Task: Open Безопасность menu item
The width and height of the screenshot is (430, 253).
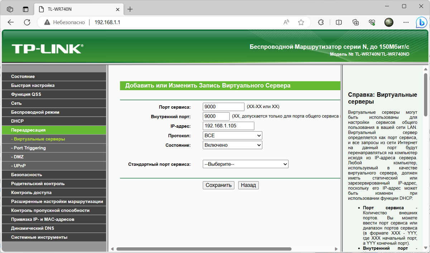Action: point(54,175)
